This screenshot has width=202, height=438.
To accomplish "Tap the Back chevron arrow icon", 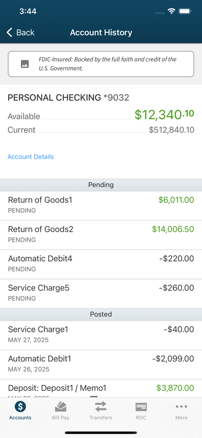I will tap(10, 32).
